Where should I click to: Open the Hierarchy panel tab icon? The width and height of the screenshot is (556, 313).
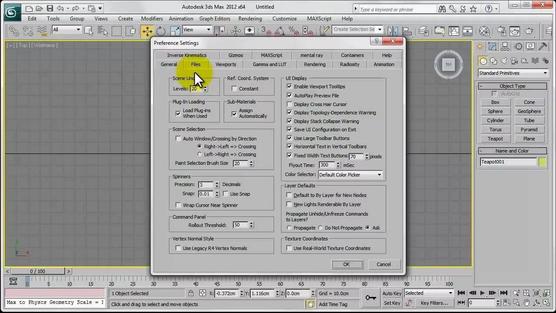[506, 47]
